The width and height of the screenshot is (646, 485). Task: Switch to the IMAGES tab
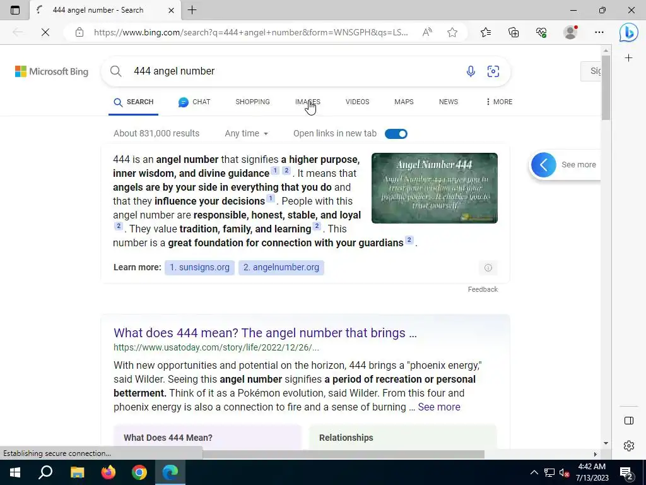(x=308, y=102)
